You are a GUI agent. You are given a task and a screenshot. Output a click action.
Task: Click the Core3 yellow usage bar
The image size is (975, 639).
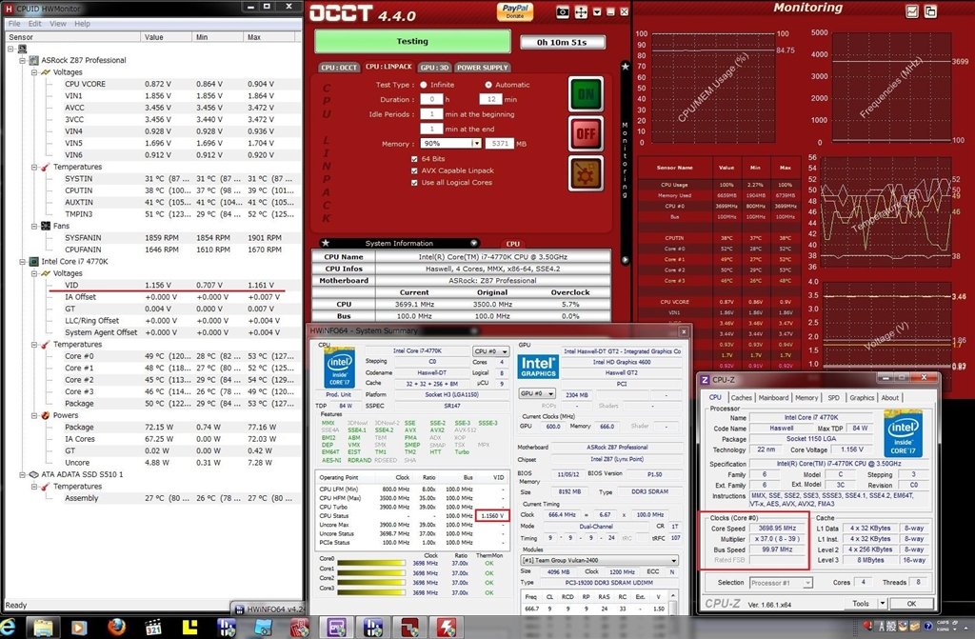pos(371,591)
